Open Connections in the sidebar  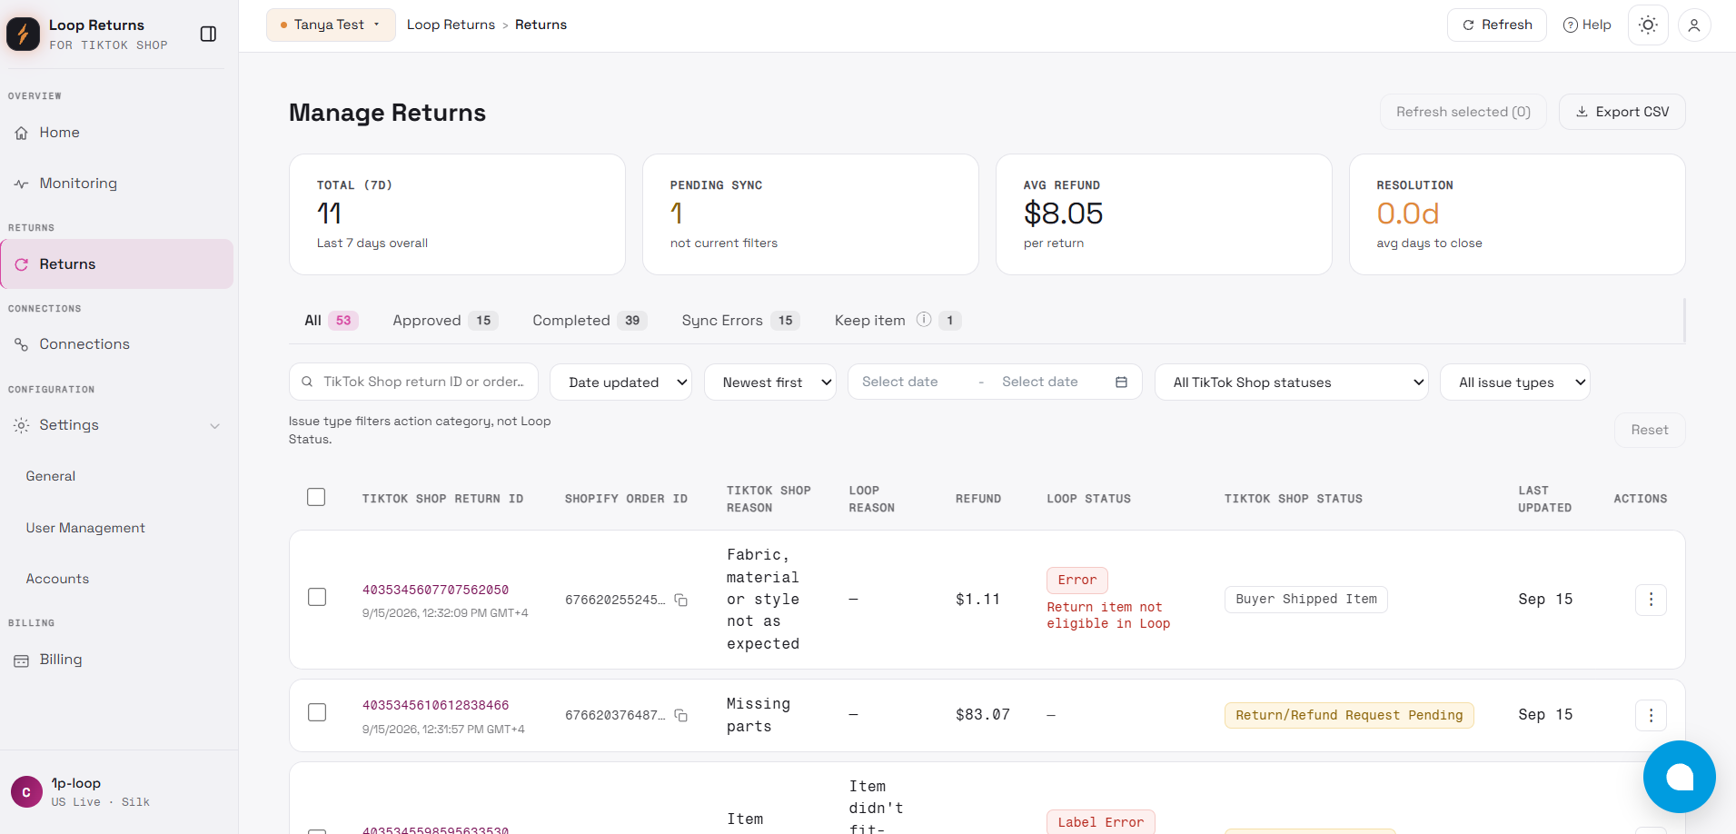(x=117, y=344)
